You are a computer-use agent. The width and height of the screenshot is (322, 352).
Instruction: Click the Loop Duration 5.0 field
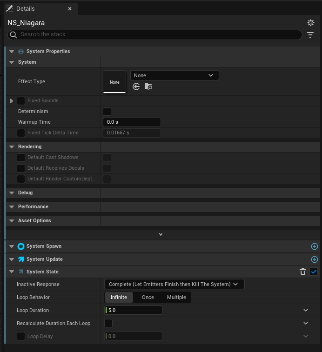click(133, 310)
